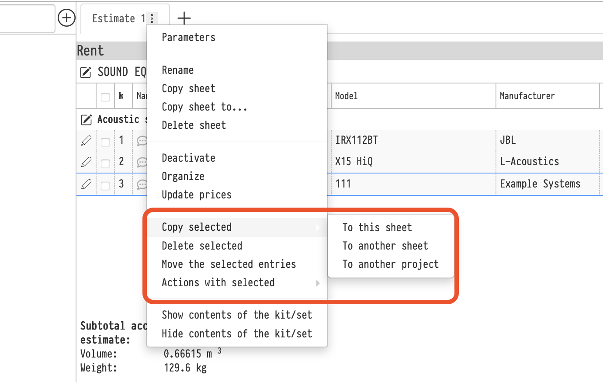Open the Estimate 1 three-dot menu
The image size is (603, 382).
152,18
